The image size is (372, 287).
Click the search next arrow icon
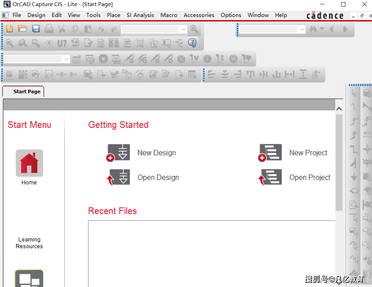pyautogui.click(x=345, y=29)
